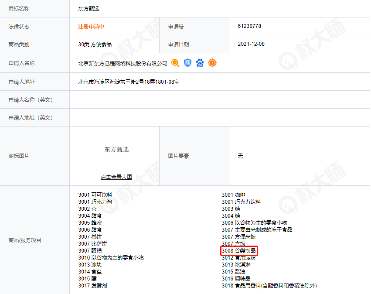Click item 3001 巧克力饮料
371x294 pixels.
(x=241, y=202)
